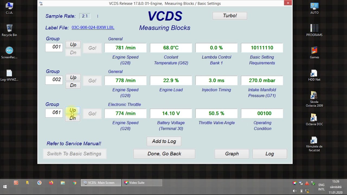Open the HDD Net desktop shortcut
347x195 pixels.
314,75
